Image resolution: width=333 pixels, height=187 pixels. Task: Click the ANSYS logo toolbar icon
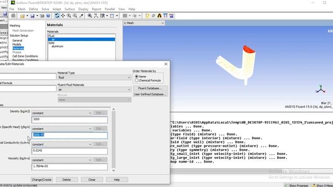click(159, 16)
